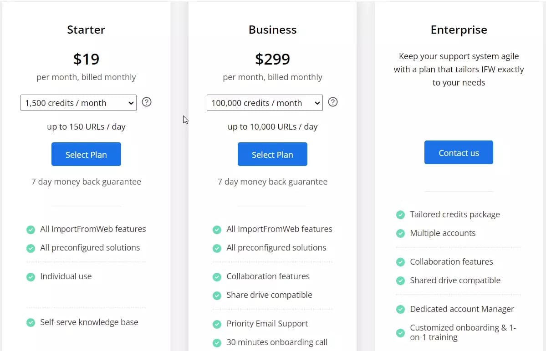Open the help tooltip beside Starter credits dropdown
This screenshot has height=351, width=546.
(x=146, y=102)
